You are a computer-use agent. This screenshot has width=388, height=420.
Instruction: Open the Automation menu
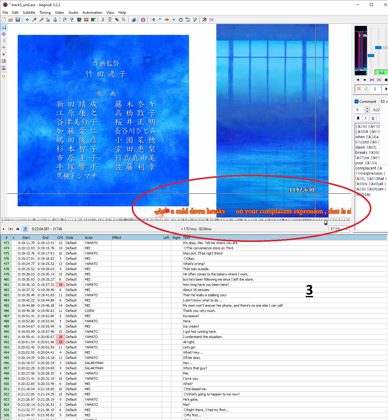tap(92, 13)
